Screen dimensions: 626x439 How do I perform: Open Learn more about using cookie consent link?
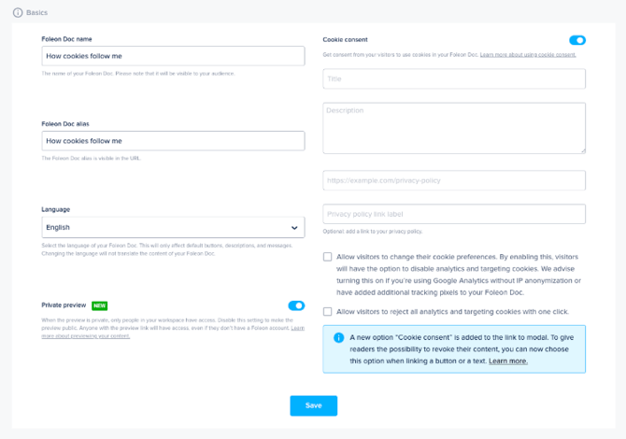click(x=528, y=55)
